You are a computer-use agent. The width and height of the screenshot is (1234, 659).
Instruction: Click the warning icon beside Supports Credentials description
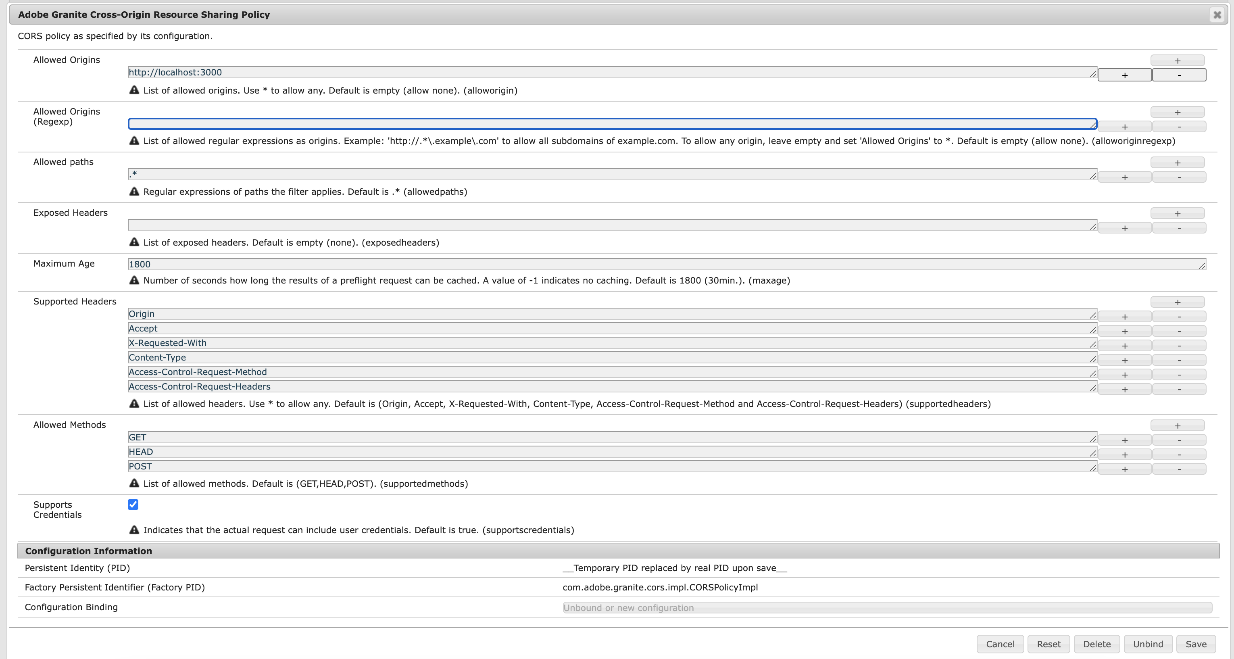135,530
